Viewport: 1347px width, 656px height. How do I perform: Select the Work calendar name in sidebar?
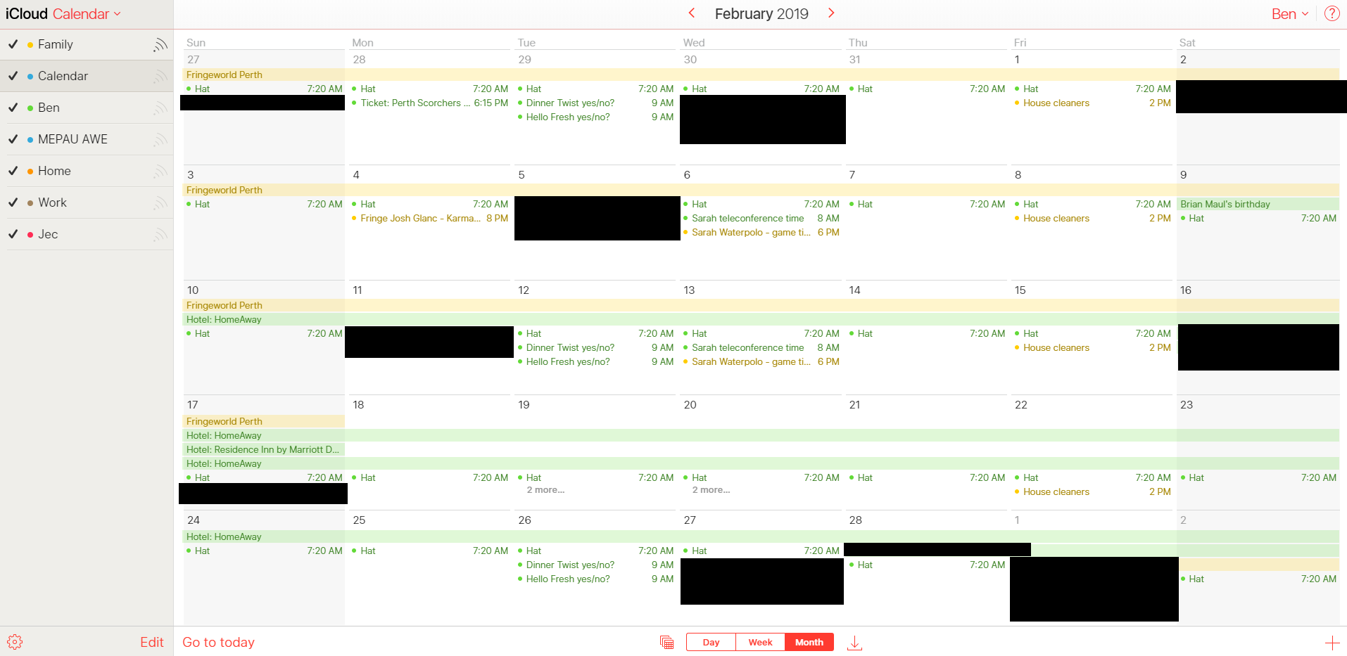(52, 202)
